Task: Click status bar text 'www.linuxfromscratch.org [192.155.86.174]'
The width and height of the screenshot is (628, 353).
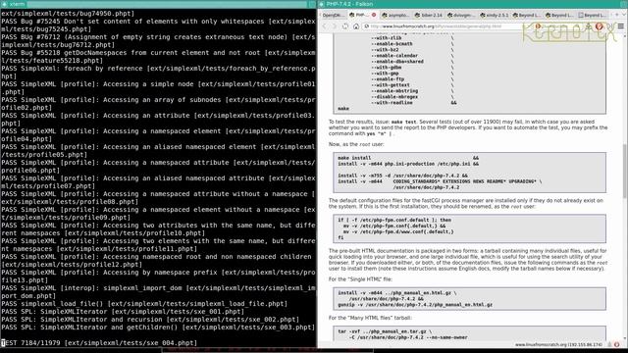Action: (558, 344)
